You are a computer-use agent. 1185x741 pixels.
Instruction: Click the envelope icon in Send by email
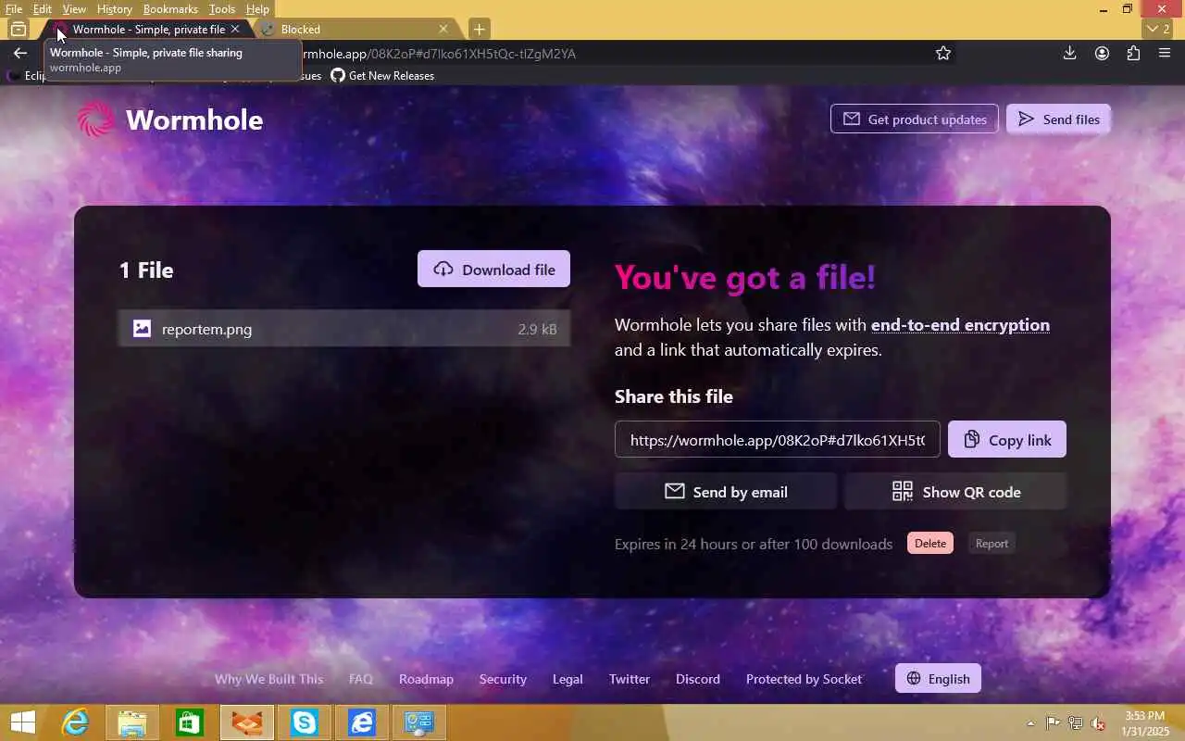click(x=675, y=491)
